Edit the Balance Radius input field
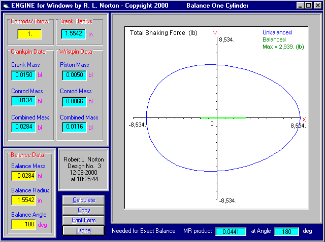Screen dimensions: 325x242 tap(24, 200)
